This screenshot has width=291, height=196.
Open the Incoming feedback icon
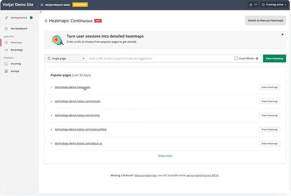[6, 64]
